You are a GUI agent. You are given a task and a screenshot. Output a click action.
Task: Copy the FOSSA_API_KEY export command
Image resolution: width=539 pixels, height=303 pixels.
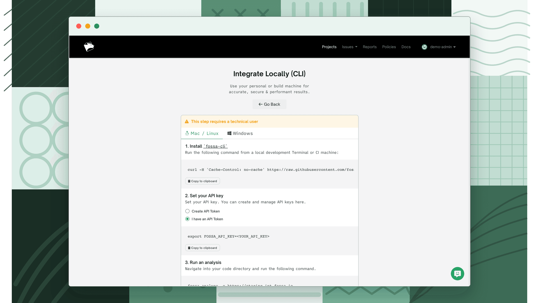[x=202, y=248]
